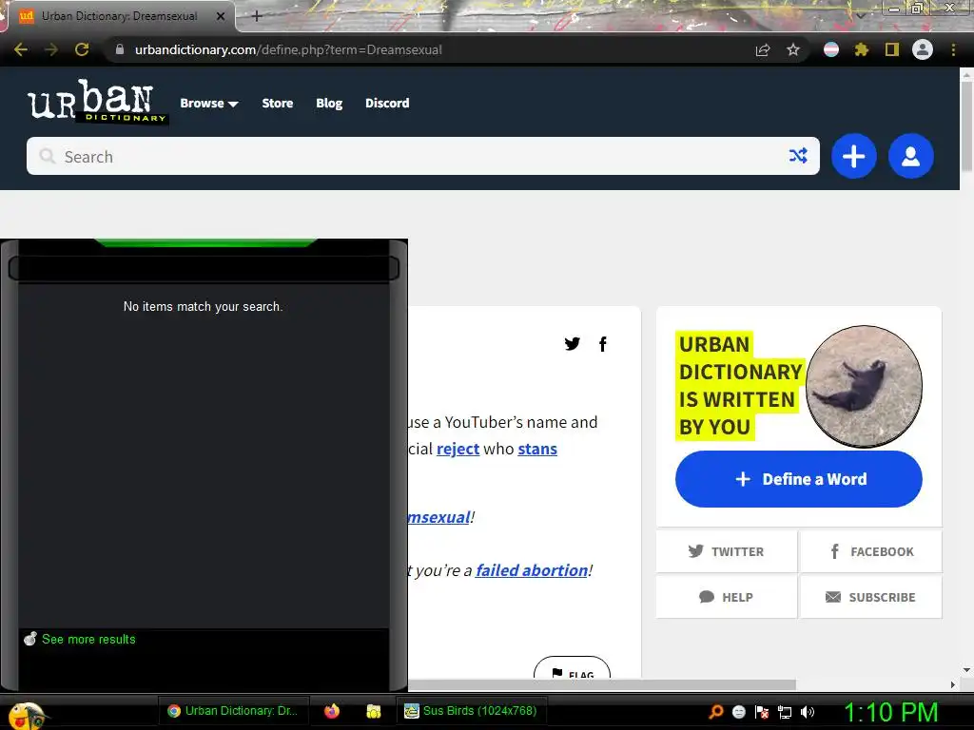
Task: Bookmark this page with the star
Action: (x=793, y=49)
